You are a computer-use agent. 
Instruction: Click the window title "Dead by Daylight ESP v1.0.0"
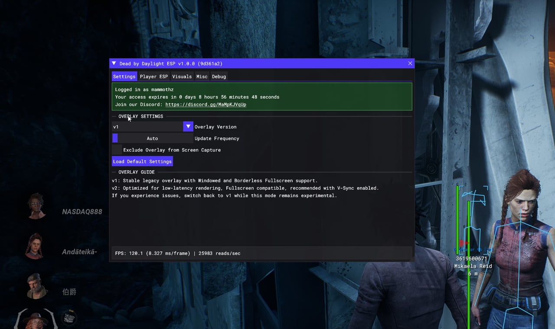point(171,63)
